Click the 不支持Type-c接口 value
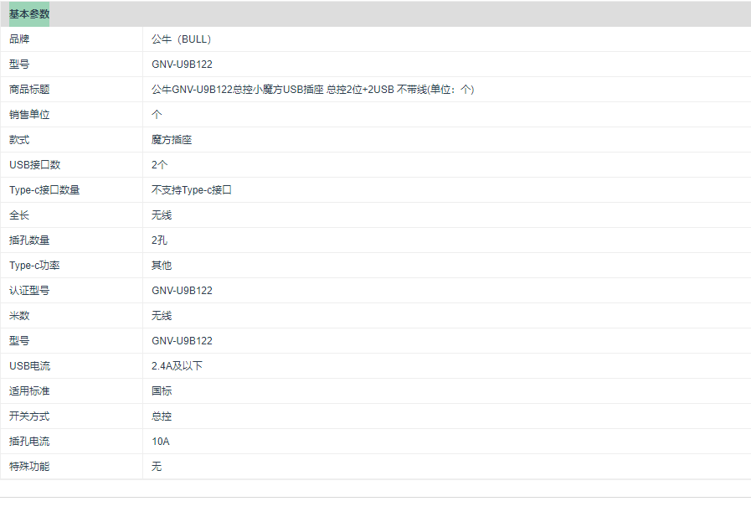The image size is (751, 517). pos(191,190)
